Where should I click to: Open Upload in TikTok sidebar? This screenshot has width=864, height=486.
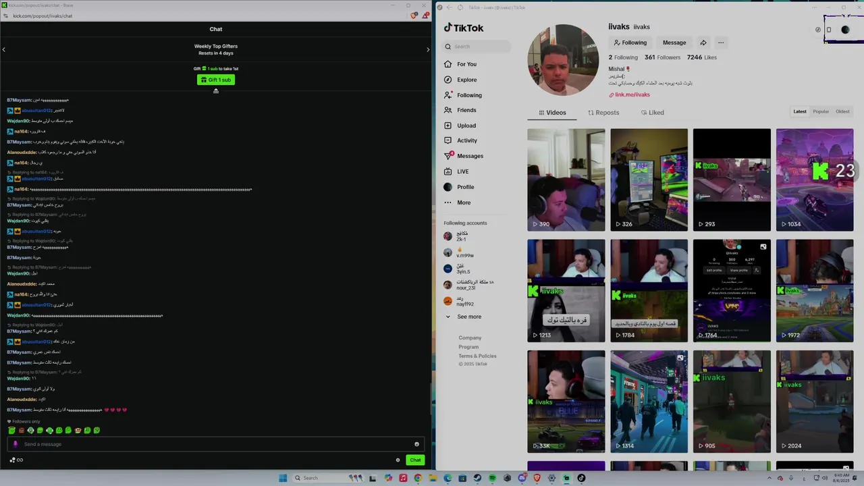(x=460, y=126)
